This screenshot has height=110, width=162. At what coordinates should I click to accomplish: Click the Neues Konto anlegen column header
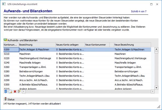[x=70, y=45]
